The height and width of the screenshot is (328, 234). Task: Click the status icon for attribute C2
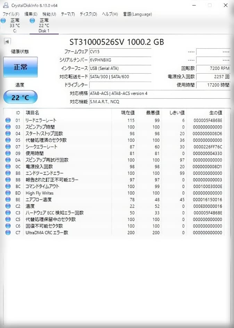[x=8, y=206]
